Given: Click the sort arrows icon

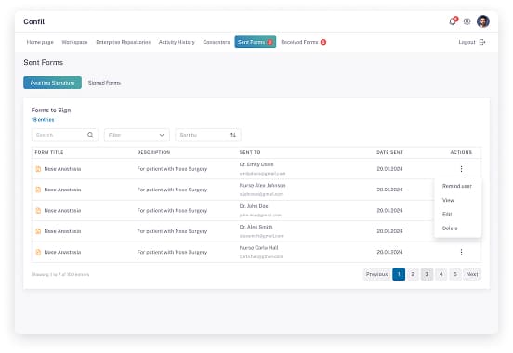Looking at the screenshot, I should 233,135.
